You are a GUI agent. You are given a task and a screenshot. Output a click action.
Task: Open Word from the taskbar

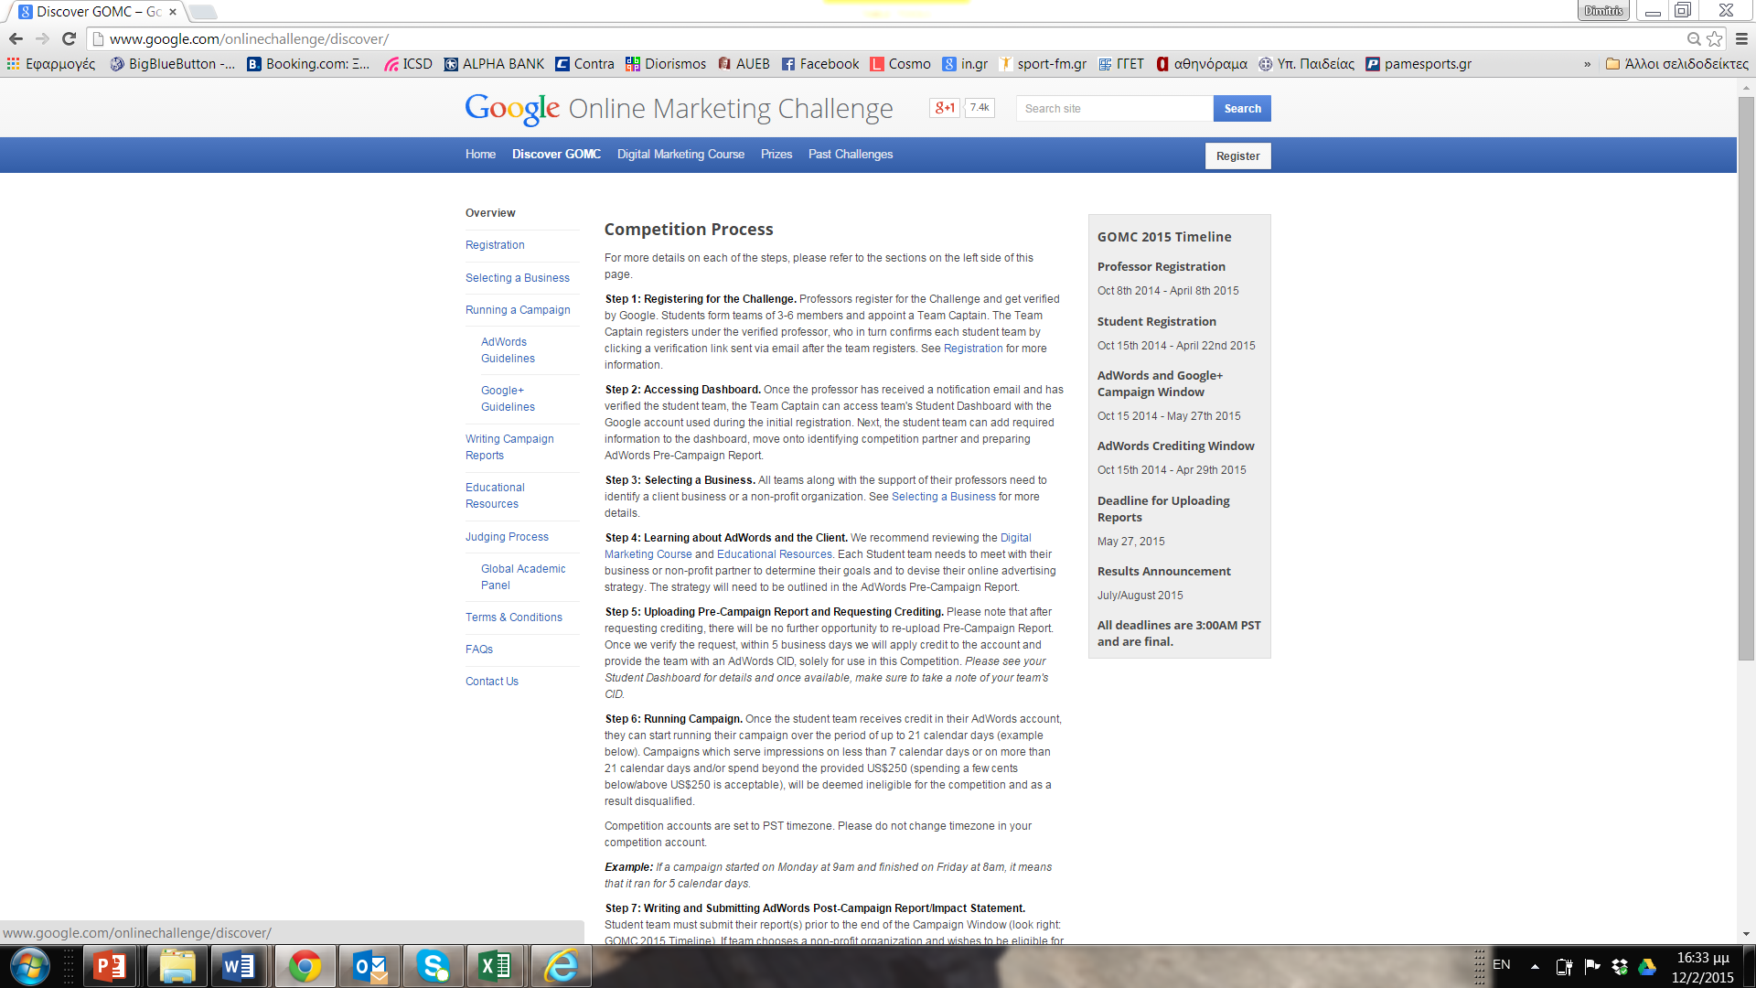238,966
